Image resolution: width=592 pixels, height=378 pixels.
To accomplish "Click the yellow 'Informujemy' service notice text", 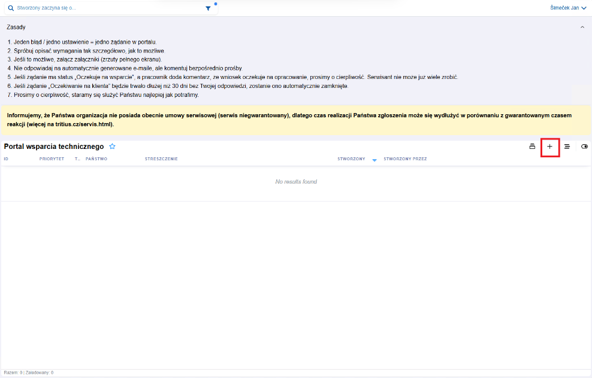I will click(x=289, y=120).
